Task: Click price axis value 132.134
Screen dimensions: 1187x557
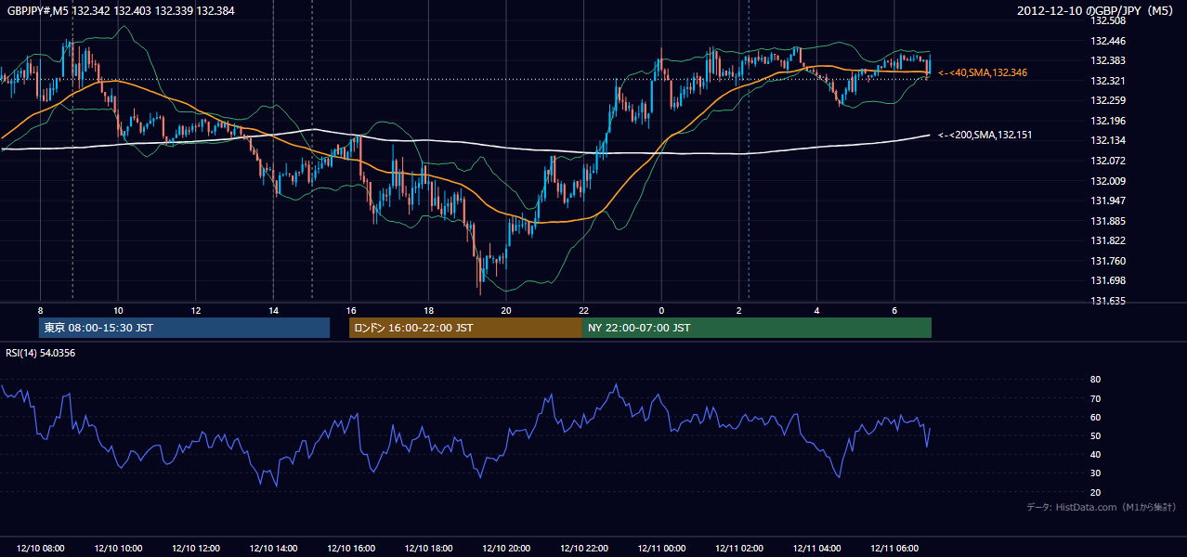Action: [x=1107, y=141]
